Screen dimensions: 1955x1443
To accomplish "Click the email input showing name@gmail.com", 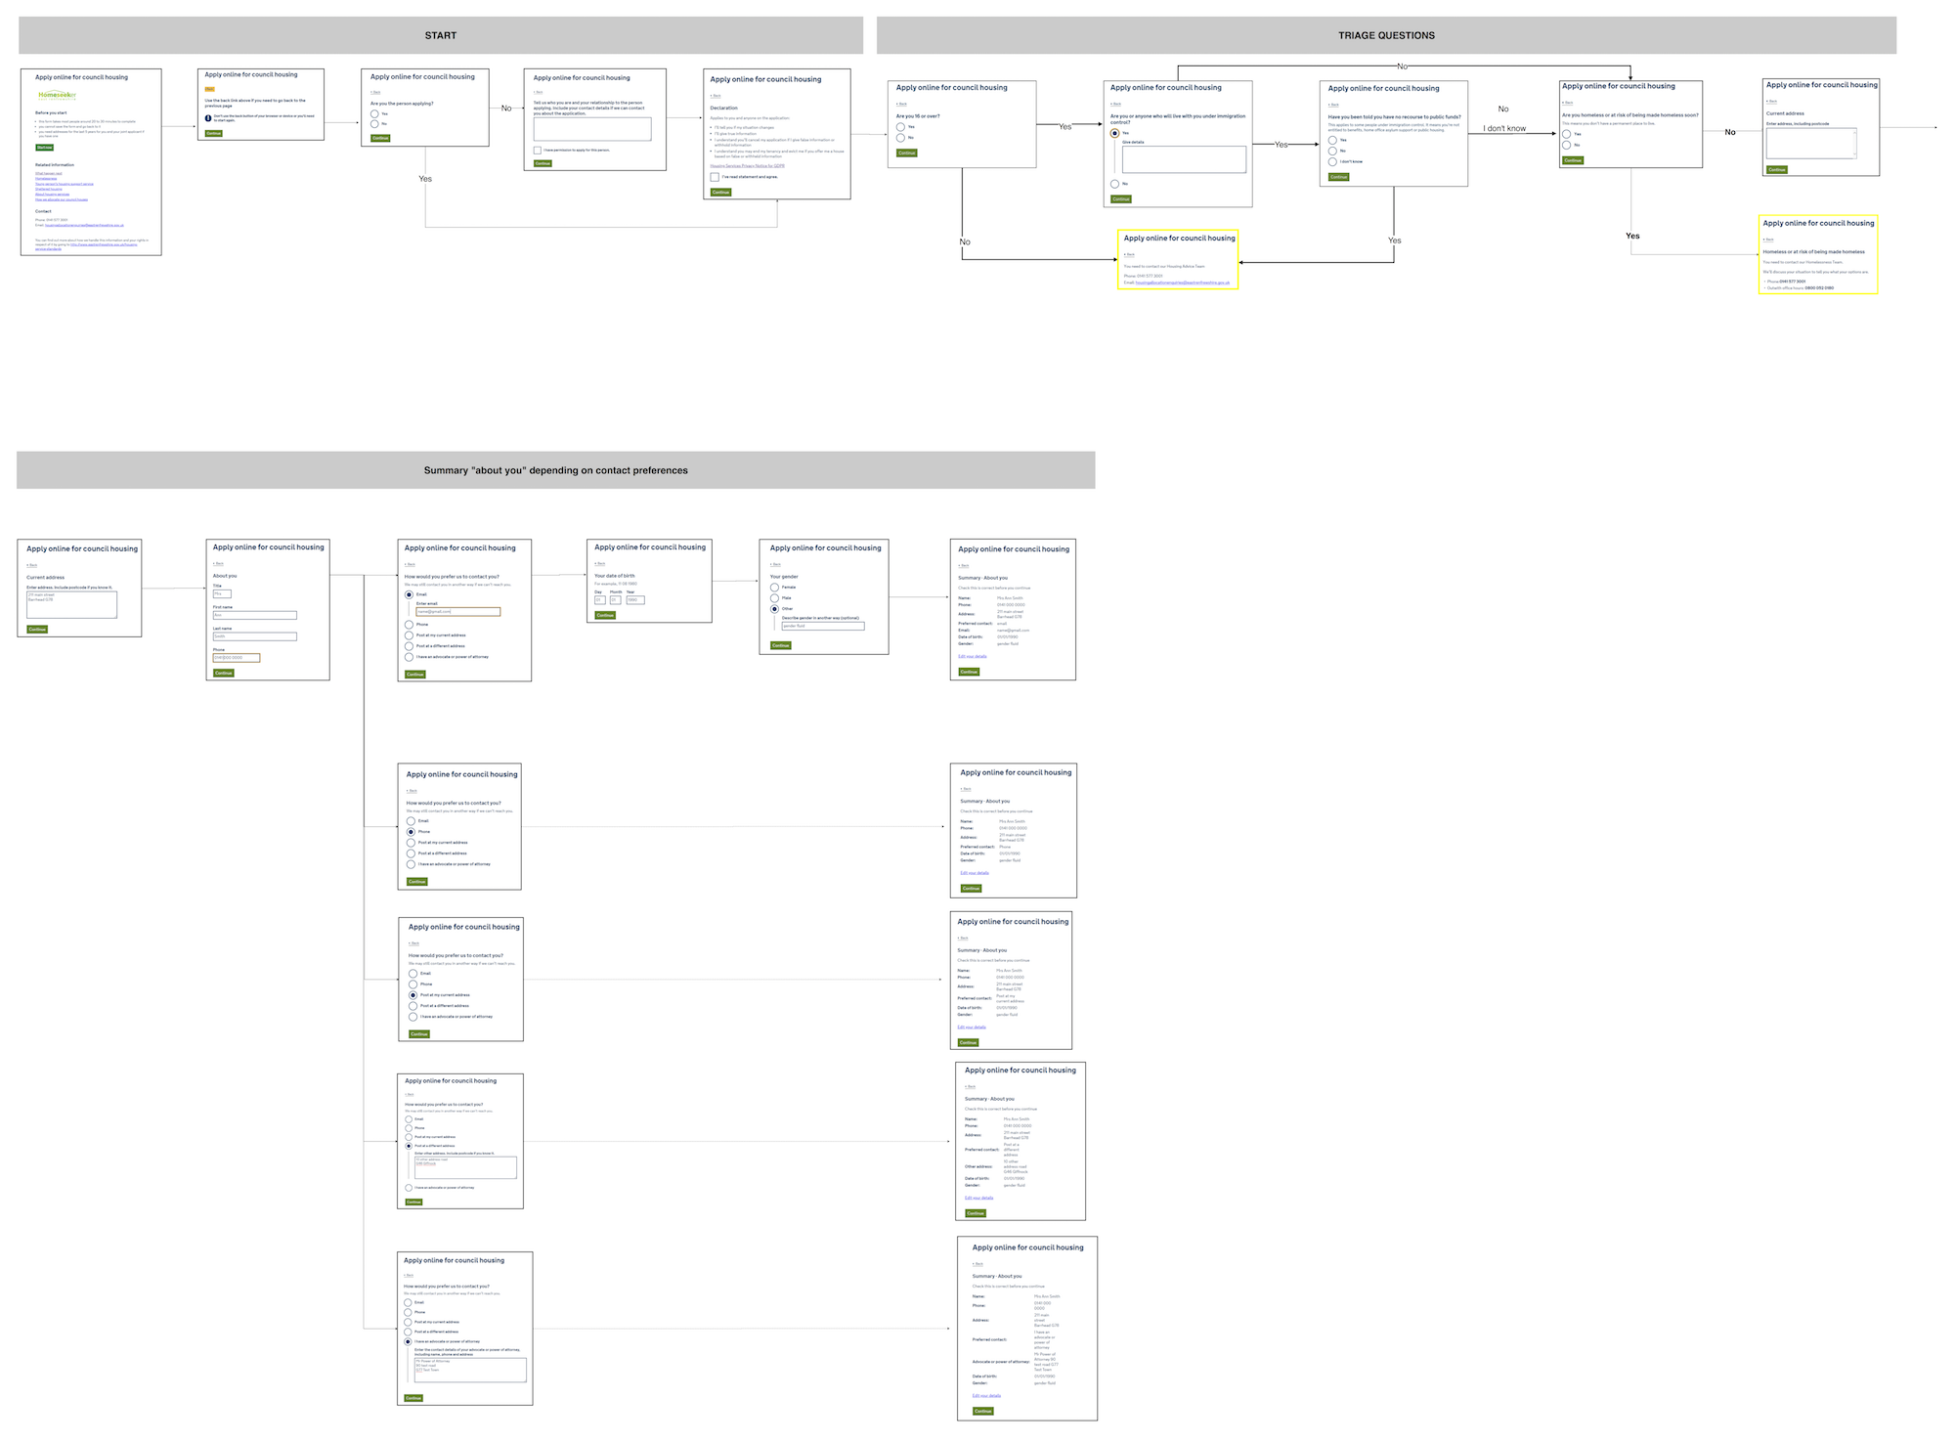I will click(458, 612).
